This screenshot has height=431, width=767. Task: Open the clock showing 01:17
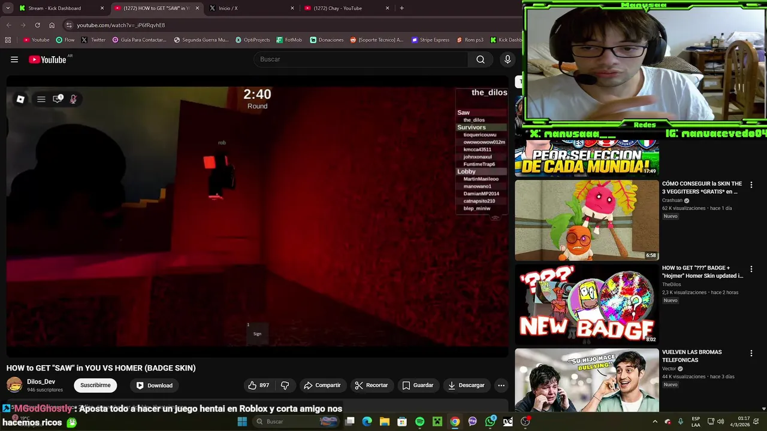(x=744, y=421)
